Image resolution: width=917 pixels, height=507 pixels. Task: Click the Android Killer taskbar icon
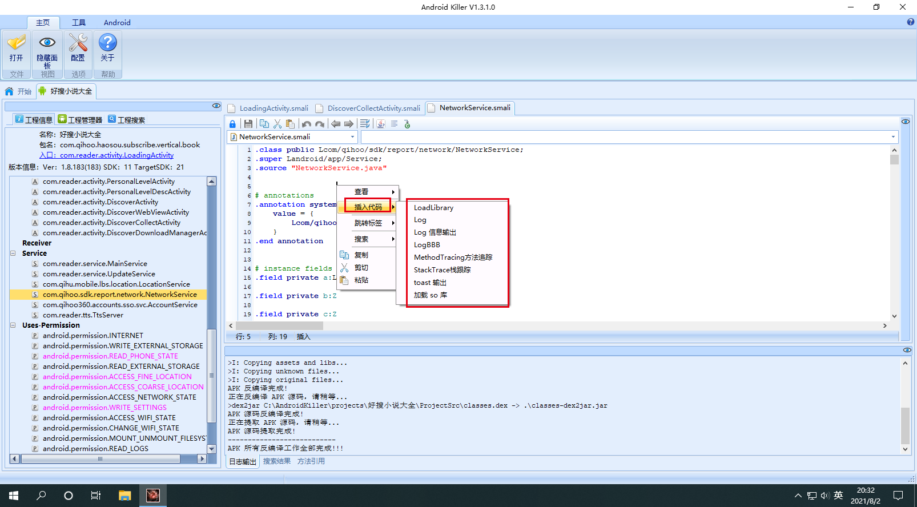[152, 496]
